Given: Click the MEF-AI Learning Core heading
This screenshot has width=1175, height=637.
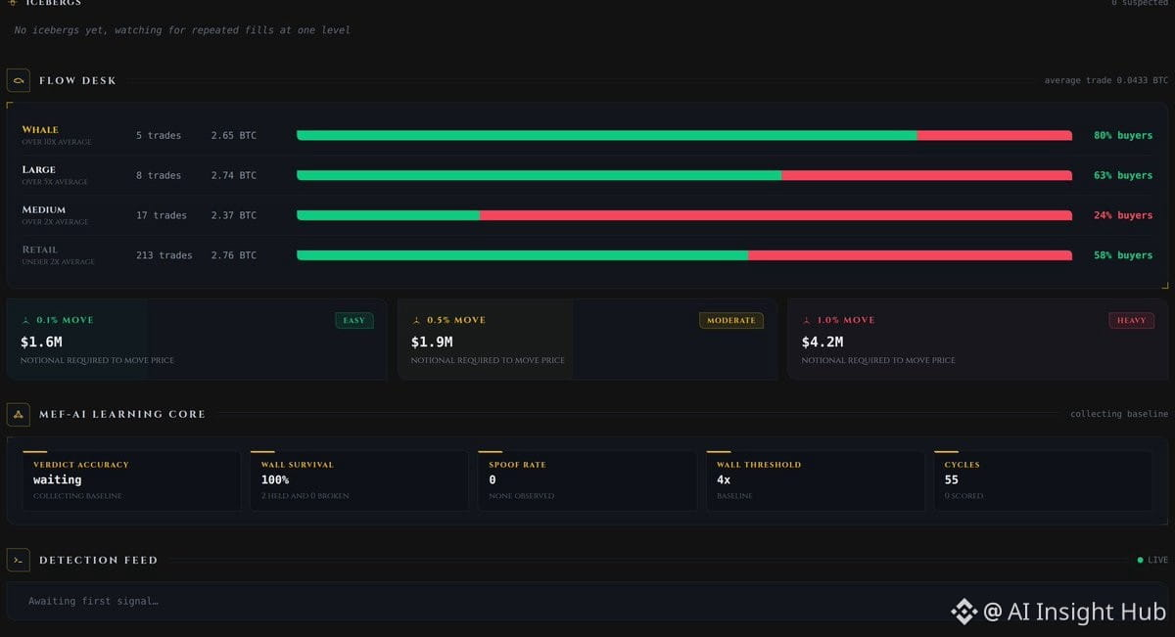Looking at the screenshot, I should (x=122, y=414).
